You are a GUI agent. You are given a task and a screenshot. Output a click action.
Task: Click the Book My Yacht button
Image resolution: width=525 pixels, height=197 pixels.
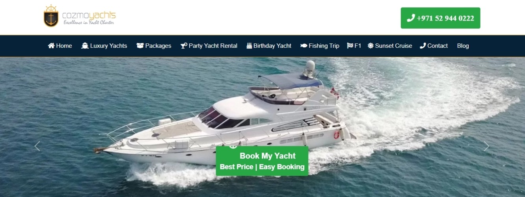click(262, 161)
